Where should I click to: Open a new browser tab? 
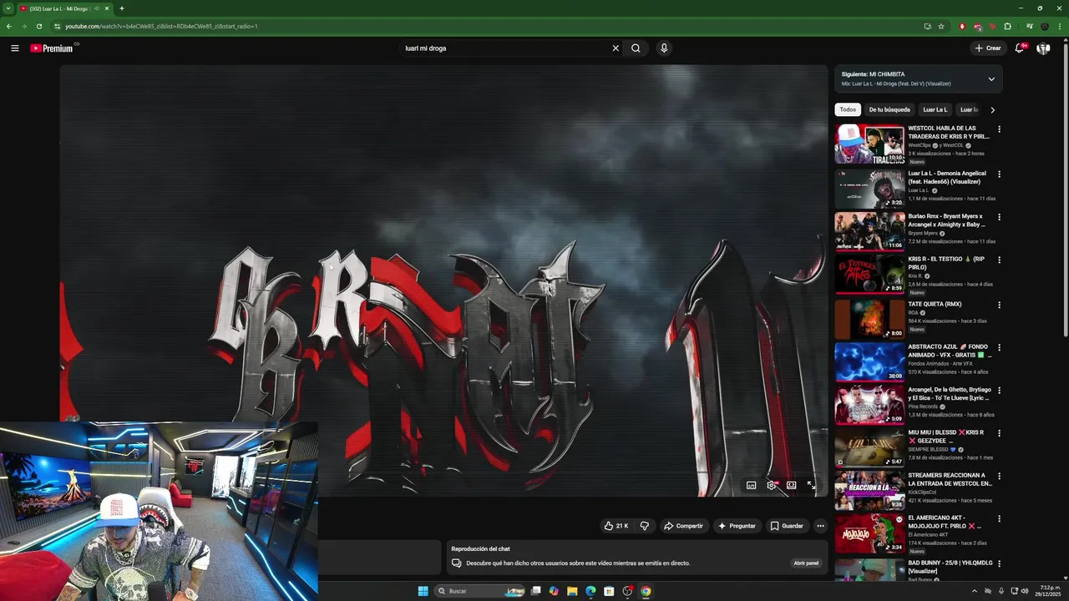(x=122, y=8)
